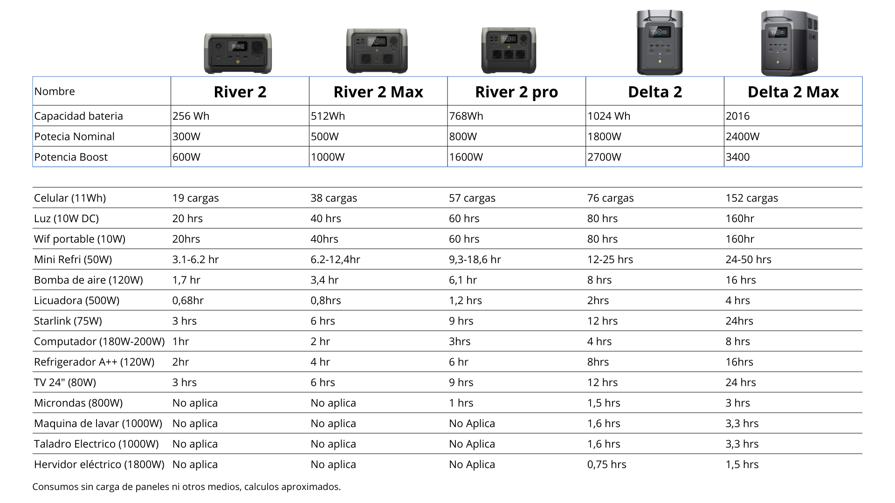
Task: Click the Starlink (75W) row label
Action: 68,321
